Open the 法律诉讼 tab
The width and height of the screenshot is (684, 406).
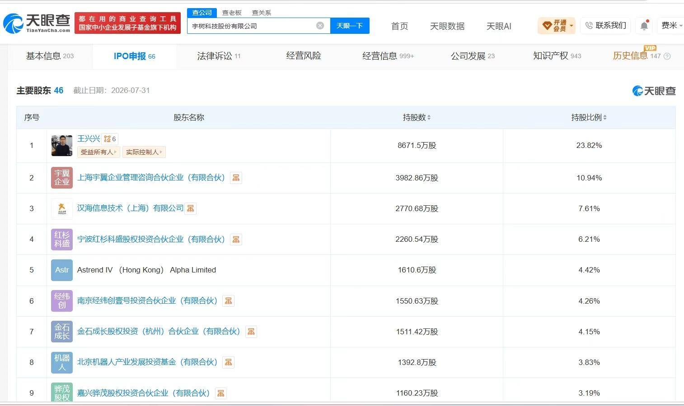[x=219, y=56]
